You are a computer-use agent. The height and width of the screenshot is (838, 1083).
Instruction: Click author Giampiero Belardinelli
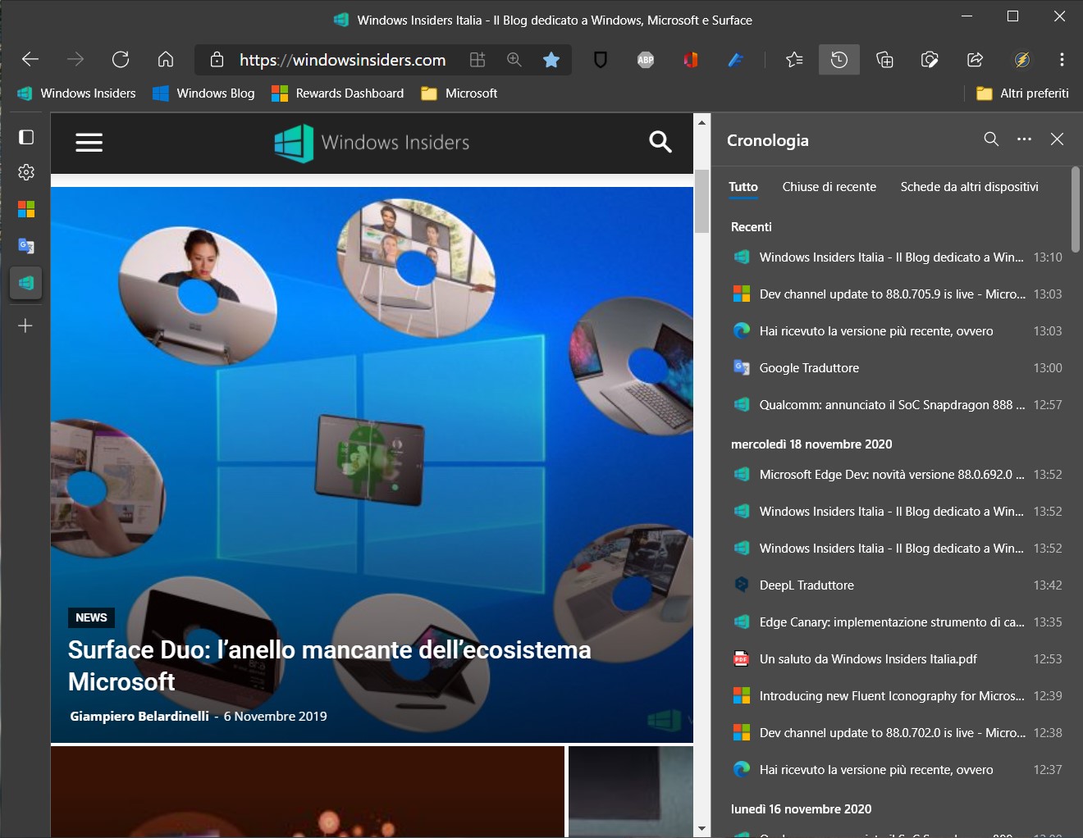tap(139, 716)
